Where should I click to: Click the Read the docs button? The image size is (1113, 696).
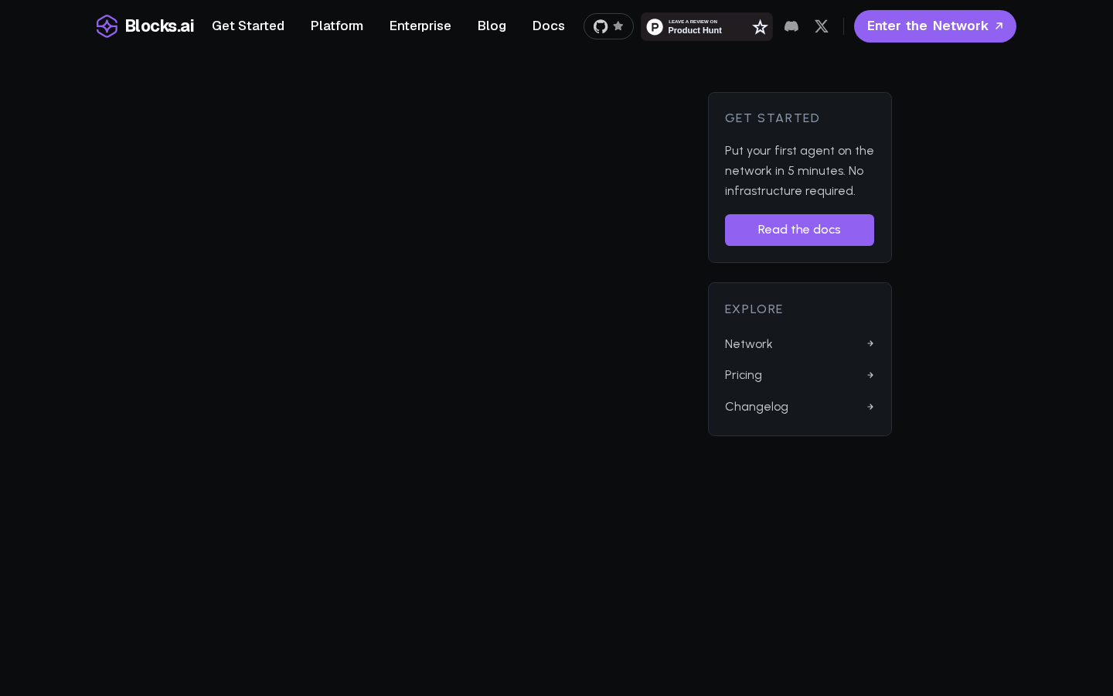tap(799, 230)
